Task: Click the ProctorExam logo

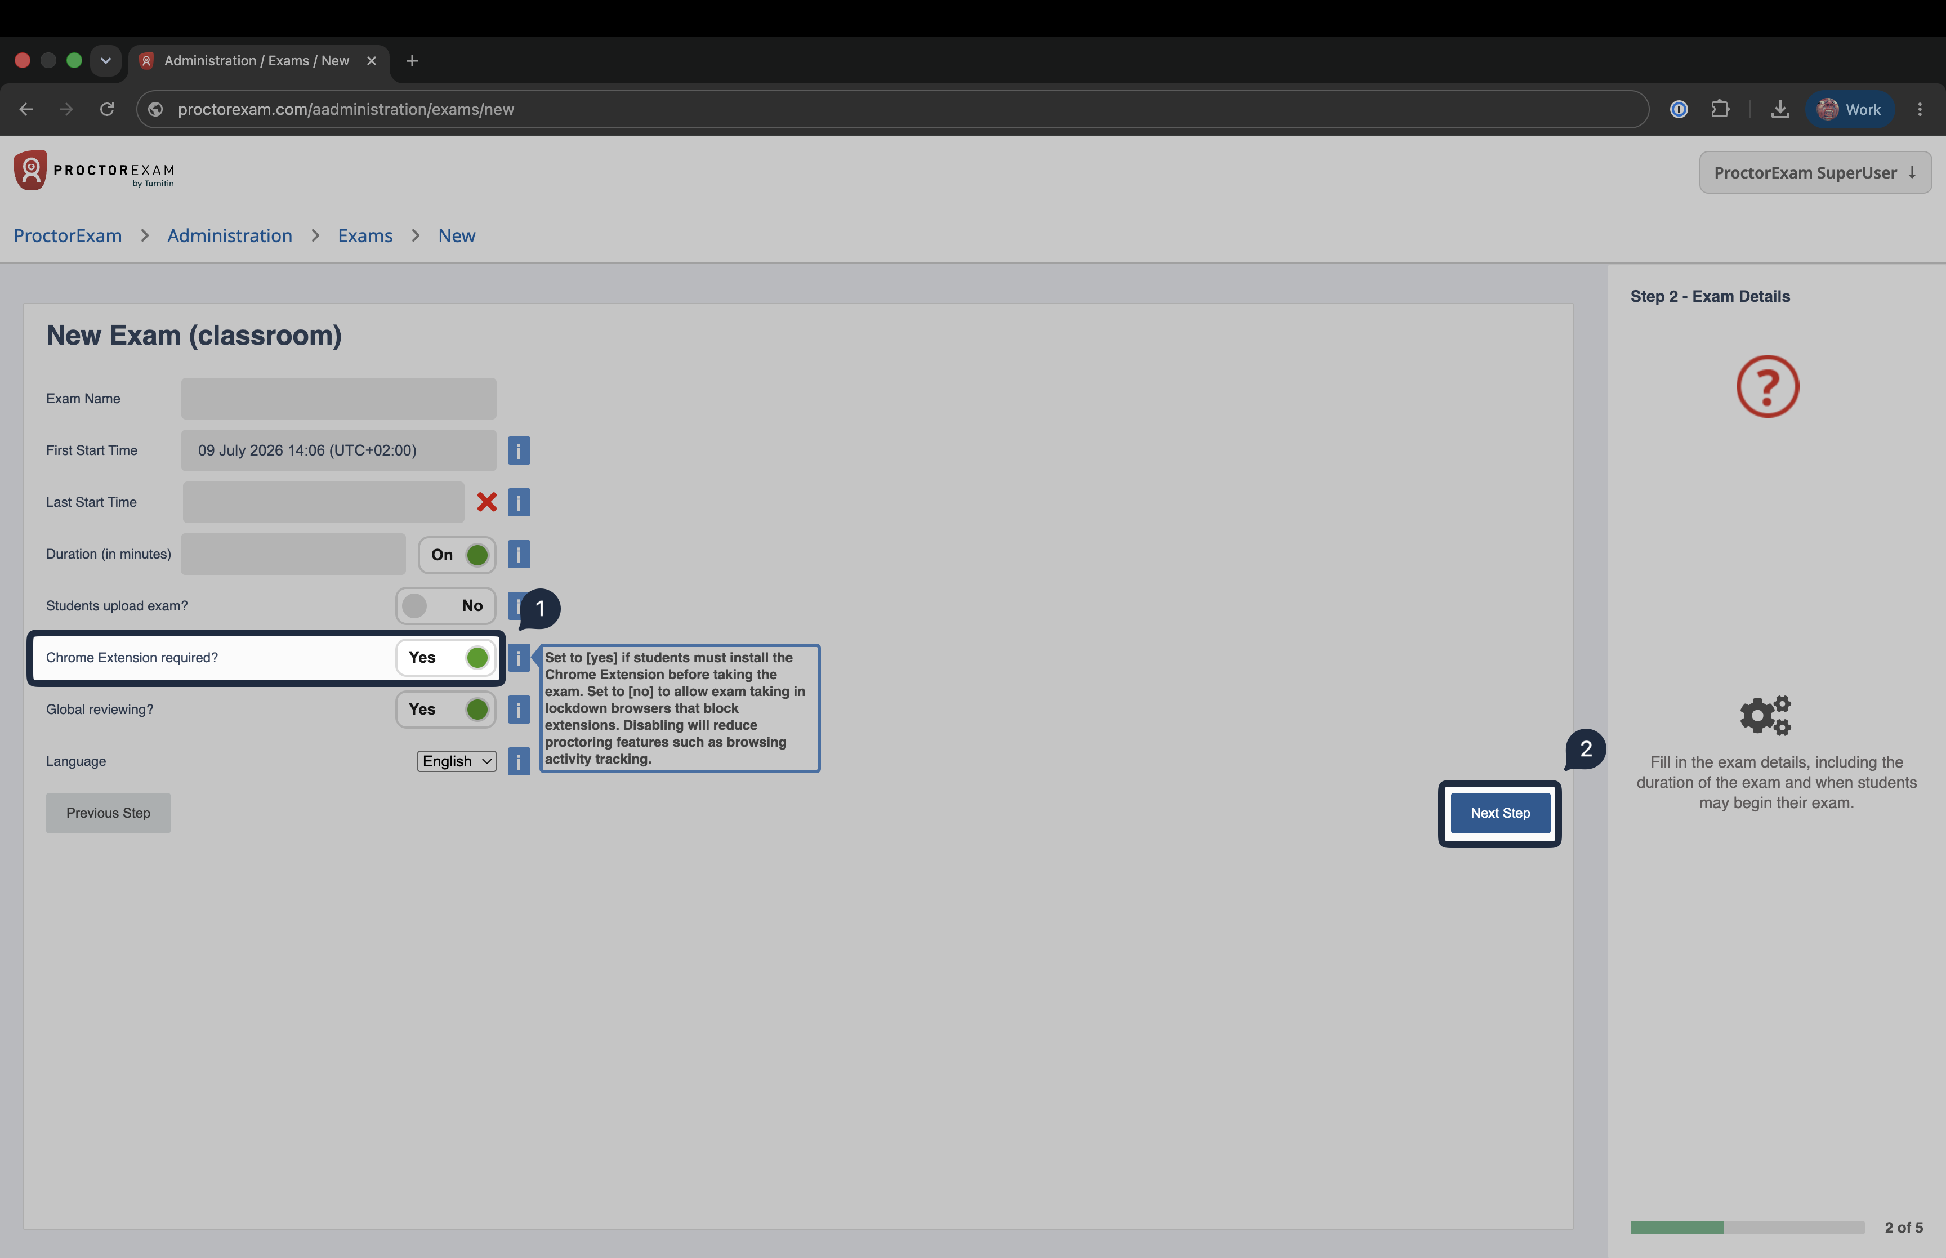Action: pos(94,170)
